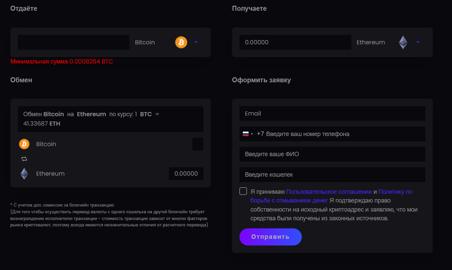Open the Russian flag country code selector
Screen dimensions: 452x270
[x=248, y=134]
